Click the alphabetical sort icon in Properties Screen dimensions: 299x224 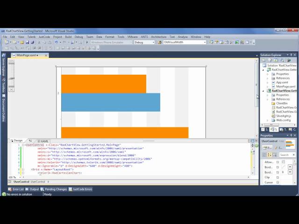[x=269, y=155]
